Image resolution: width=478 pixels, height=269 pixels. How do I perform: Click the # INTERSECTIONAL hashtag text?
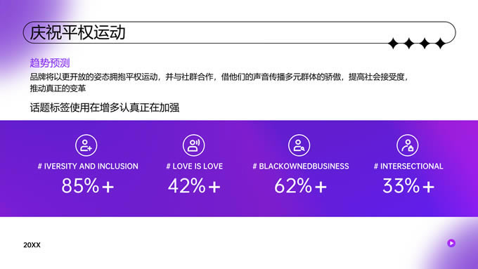tap(408, 166)
